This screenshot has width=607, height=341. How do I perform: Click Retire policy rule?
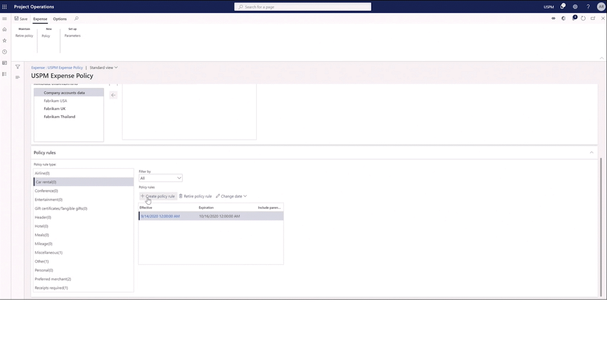pyautogui.click(x=195, y=196)
